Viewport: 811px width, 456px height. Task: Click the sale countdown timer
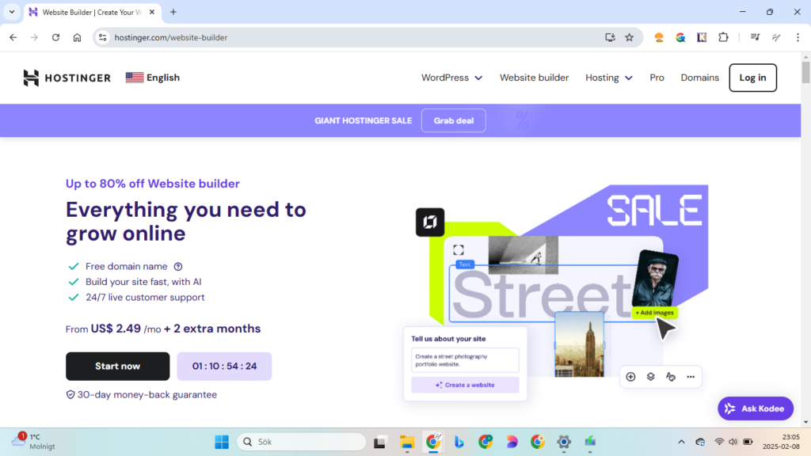(224, 366)
